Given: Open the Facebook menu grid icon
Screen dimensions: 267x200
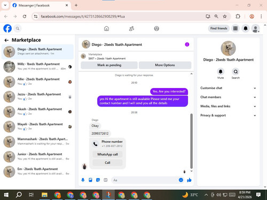Looking at the screenshot, I should pos(235,28).
